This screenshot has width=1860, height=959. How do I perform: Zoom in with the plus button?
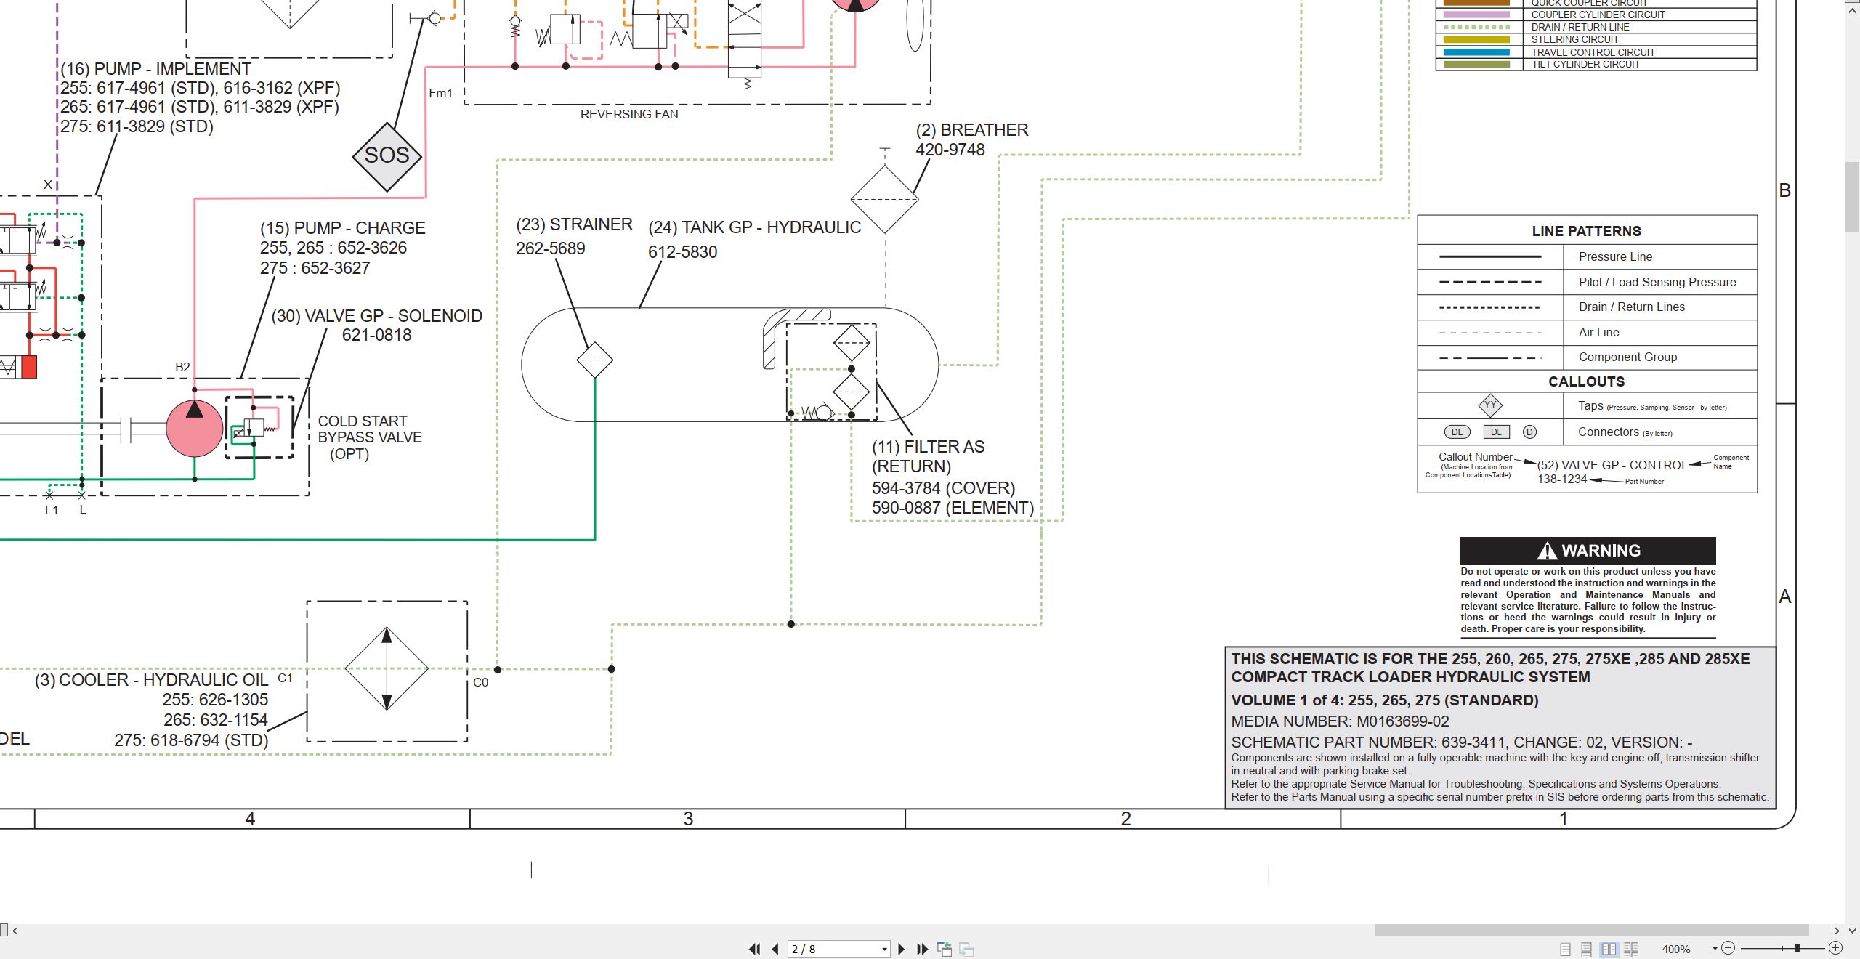coord(1835,948)
